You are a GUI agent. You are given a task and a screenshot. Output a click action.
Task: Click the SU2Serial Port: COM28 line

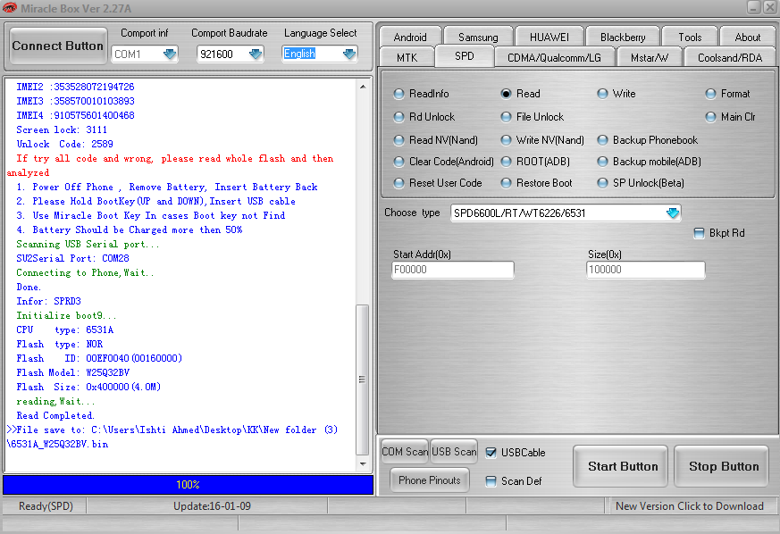pyautogui.click(x=72, y=258)
